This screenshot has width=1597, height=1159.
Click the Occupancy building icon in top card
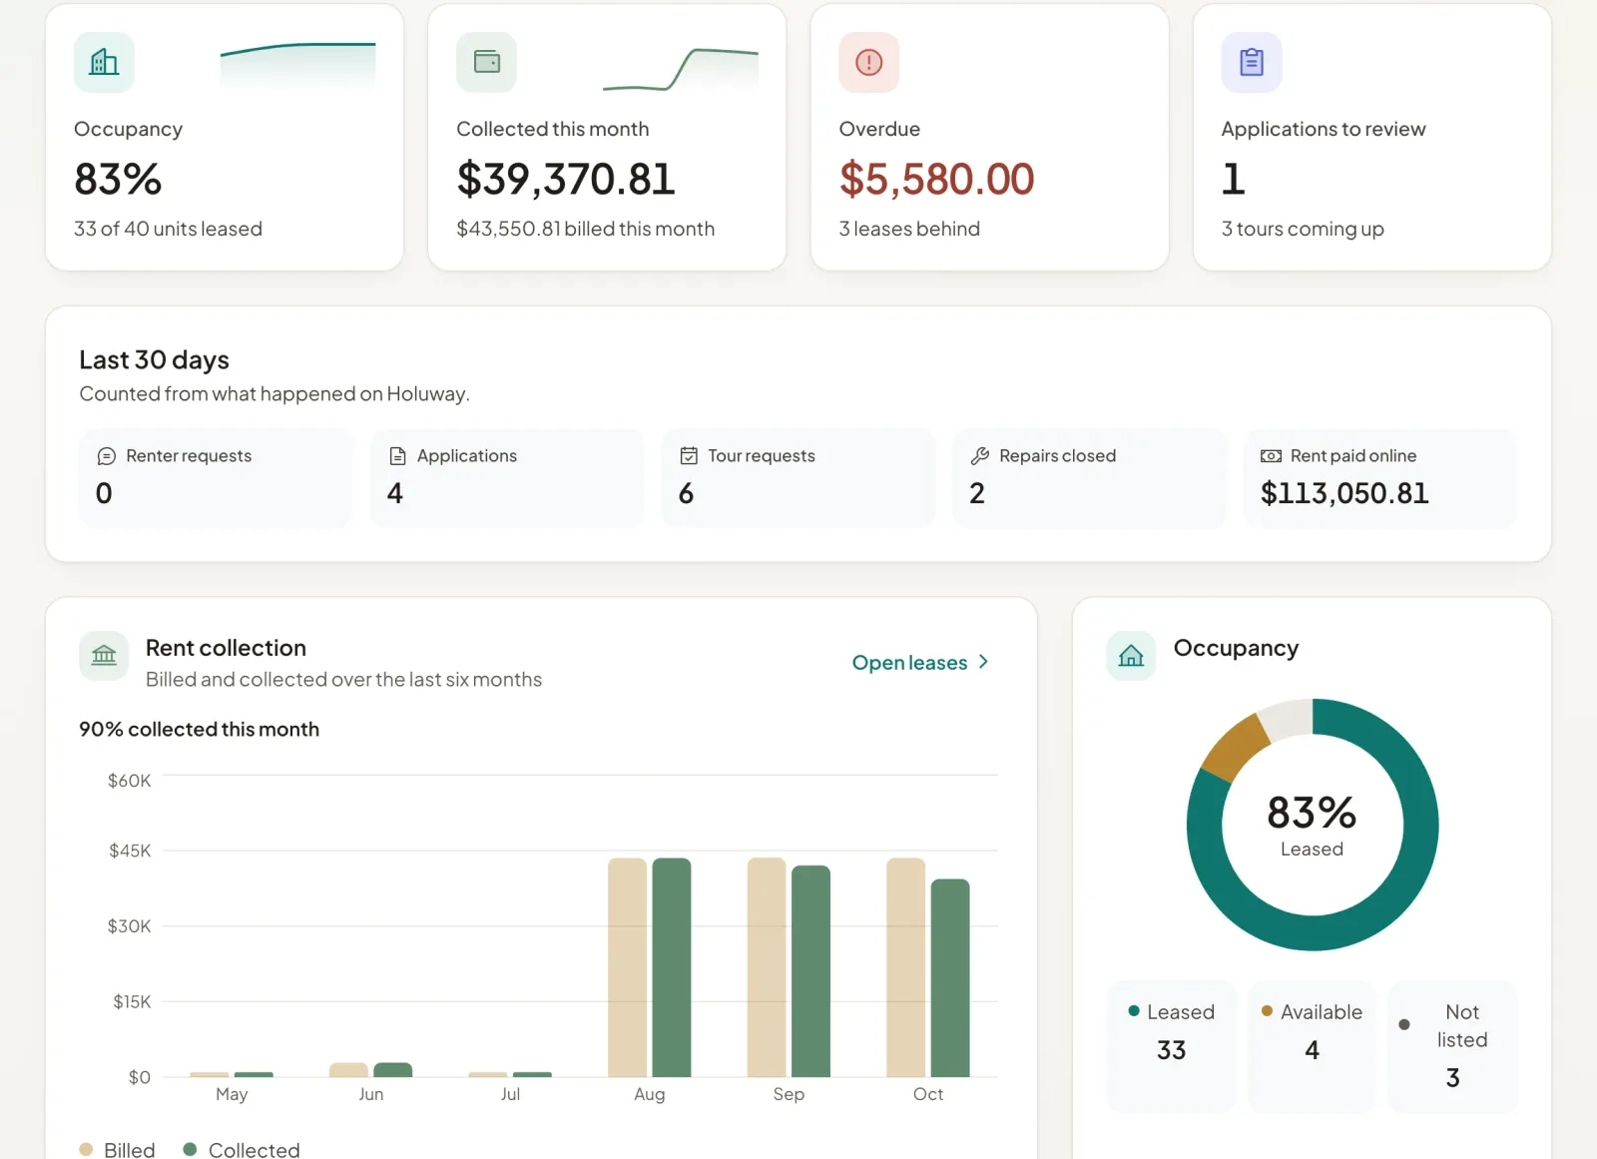104,62
